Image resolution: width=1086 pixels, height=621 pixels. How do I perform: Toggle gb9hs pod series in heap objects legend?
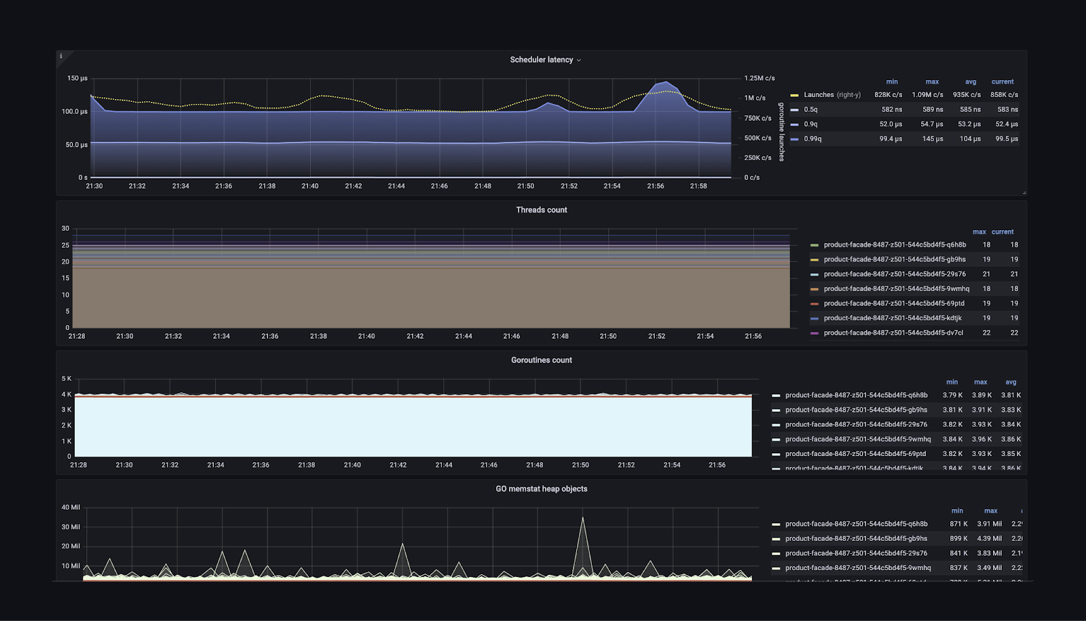coord(857,539)
